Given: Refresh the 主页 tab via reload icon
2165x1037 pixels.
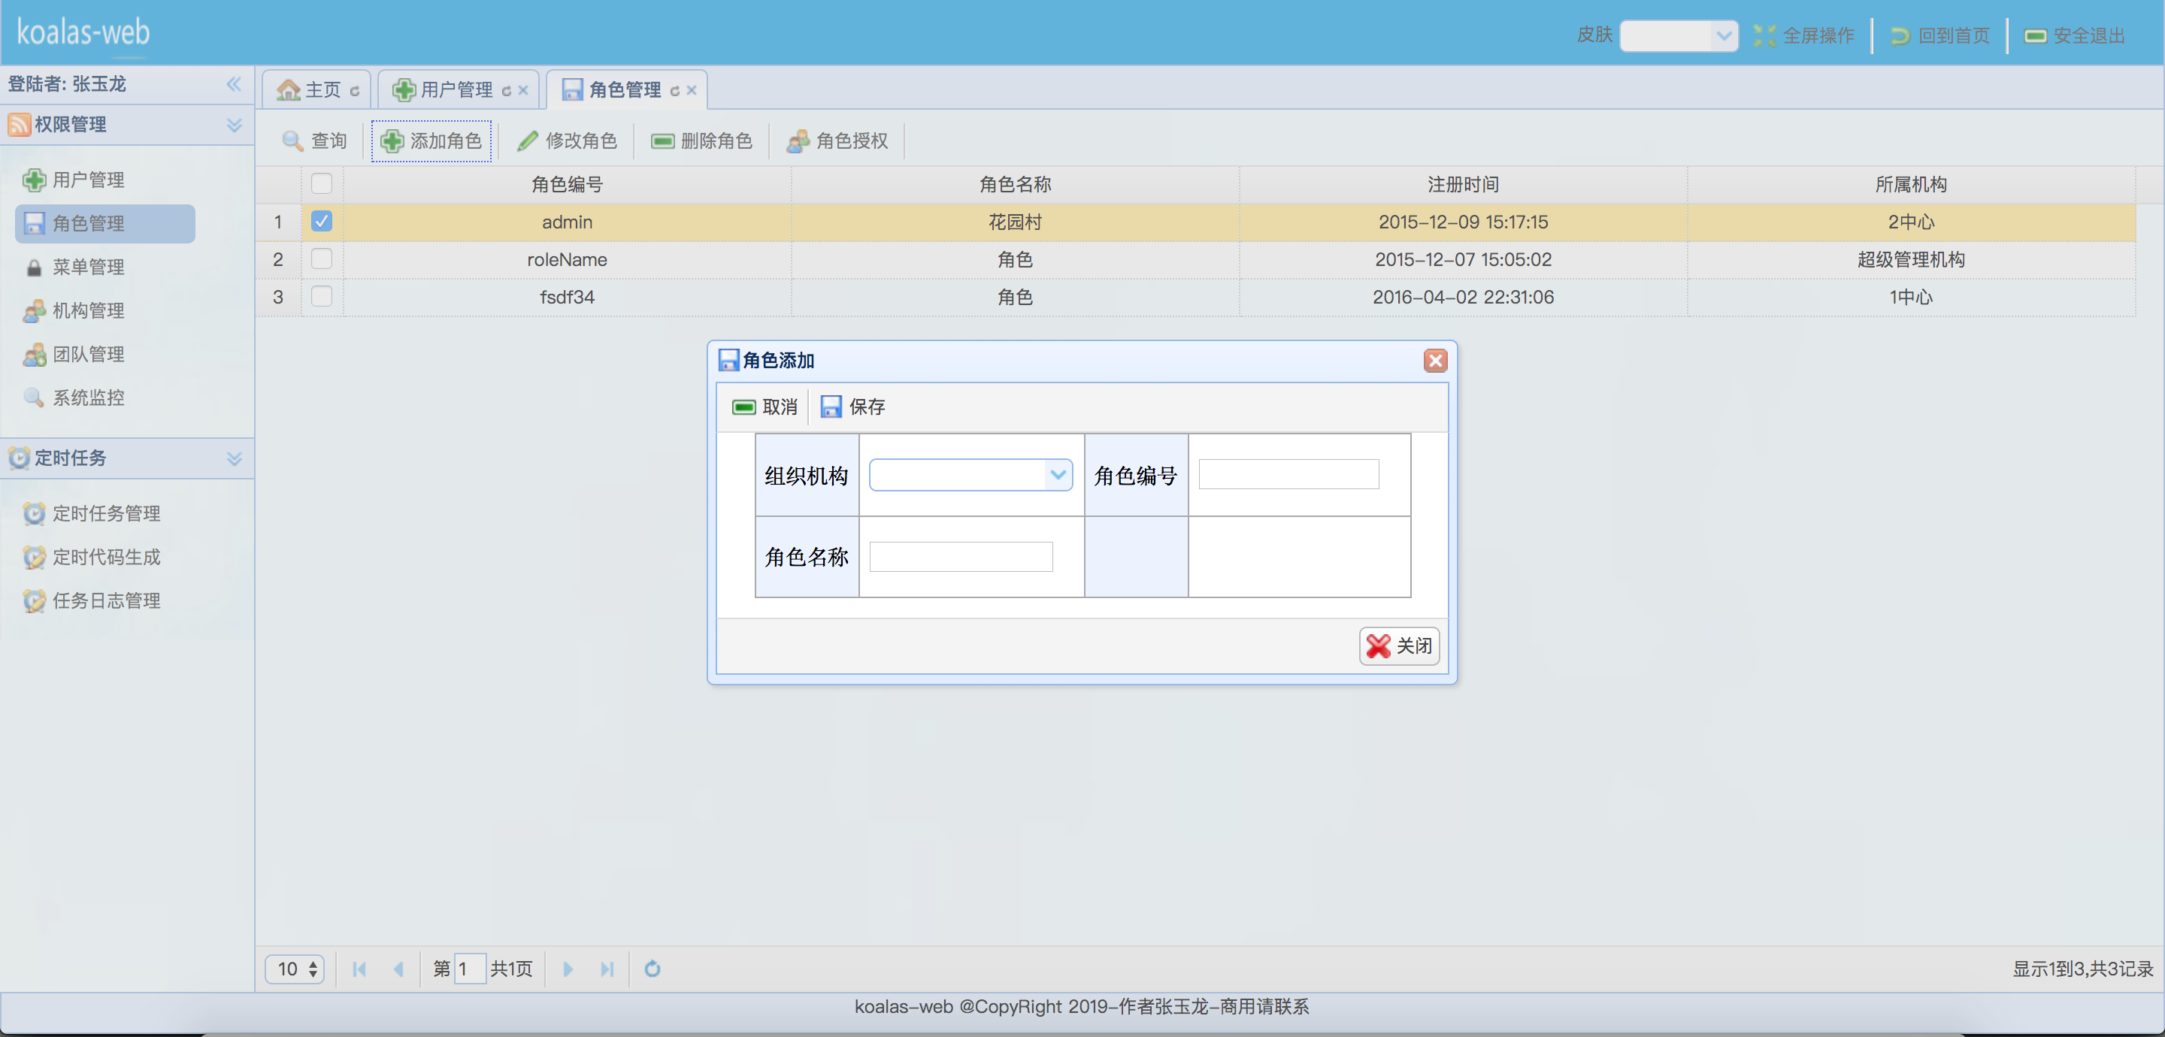Looking at the screenshot, I should (355, 91).
